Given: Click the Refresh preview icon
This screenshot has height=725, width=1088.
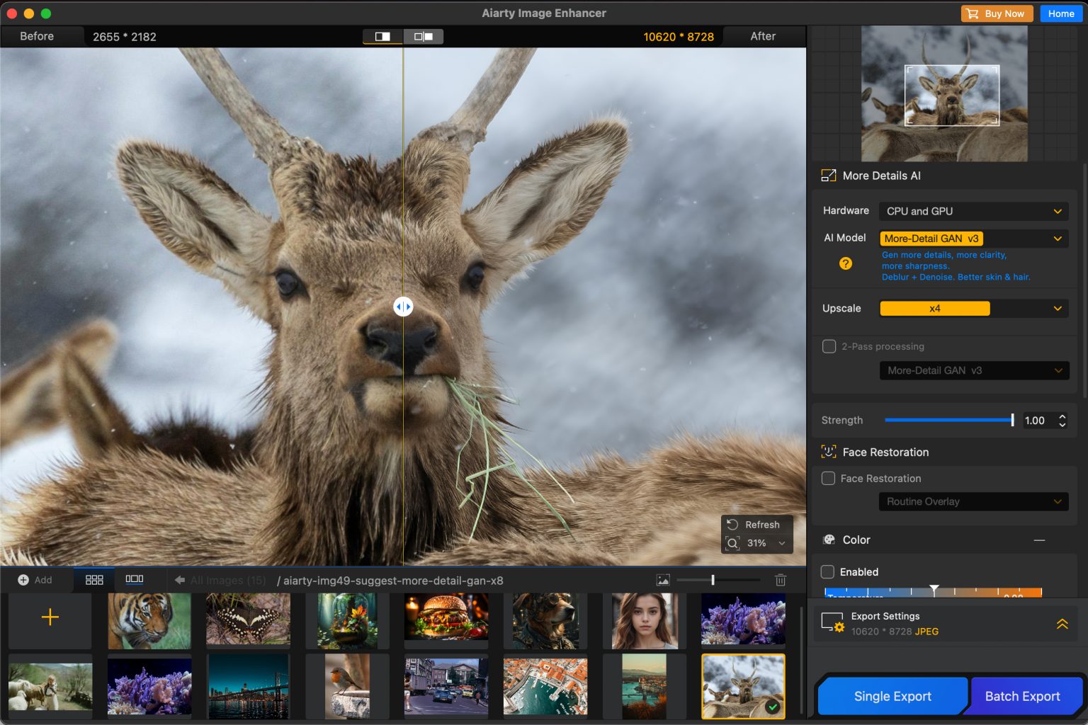Looking at the screenshot, I should [732, 524].
